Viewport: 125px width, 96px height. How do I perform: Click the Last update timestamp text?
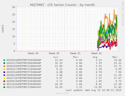coord(94,90)
